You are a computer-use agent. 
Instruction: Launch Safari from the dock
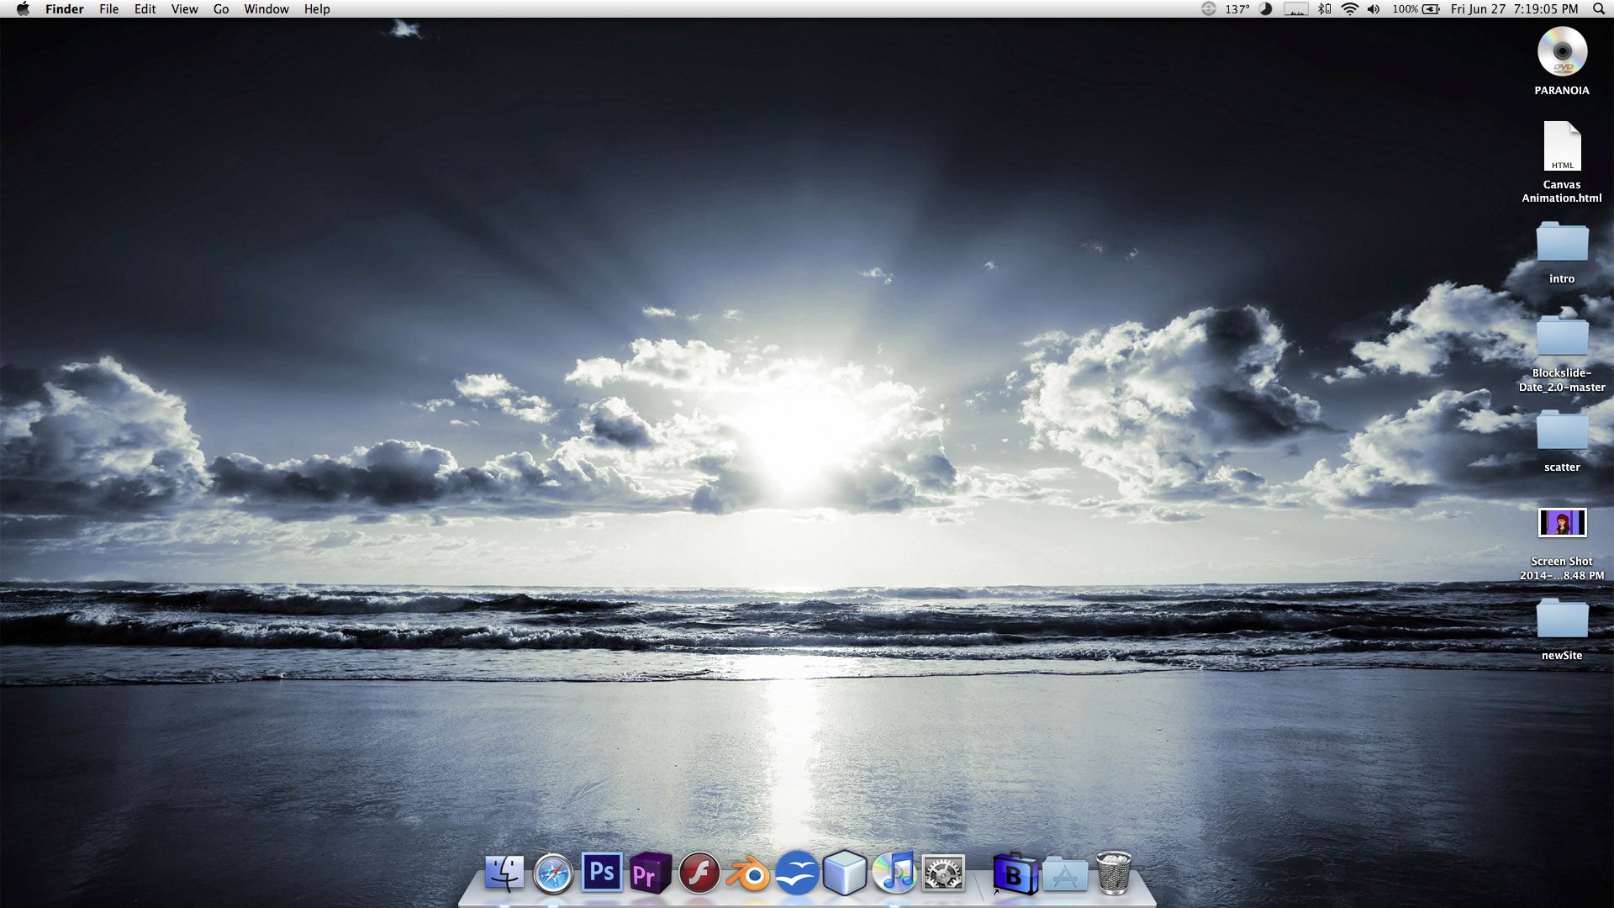coord(553,874)
